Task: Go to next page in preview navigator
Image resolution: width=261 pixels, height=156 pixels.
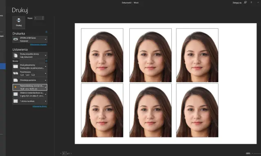Action: click(x=71, y=154)
